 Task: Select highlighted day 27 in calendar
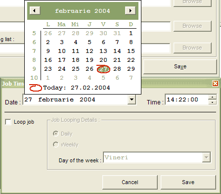[103, 69]
